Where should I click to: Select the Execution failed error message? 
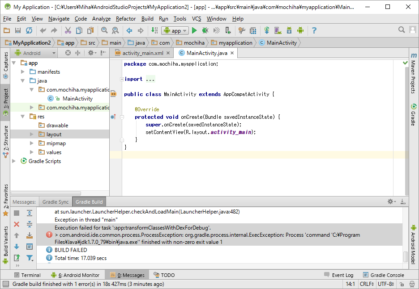219,235
